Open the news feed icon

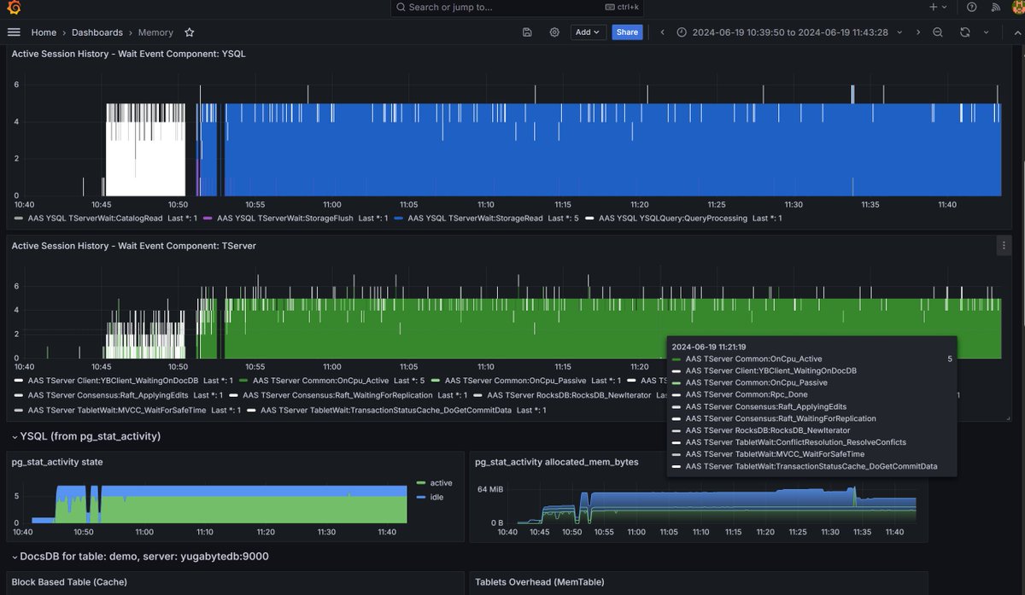[x=995, y=7]
